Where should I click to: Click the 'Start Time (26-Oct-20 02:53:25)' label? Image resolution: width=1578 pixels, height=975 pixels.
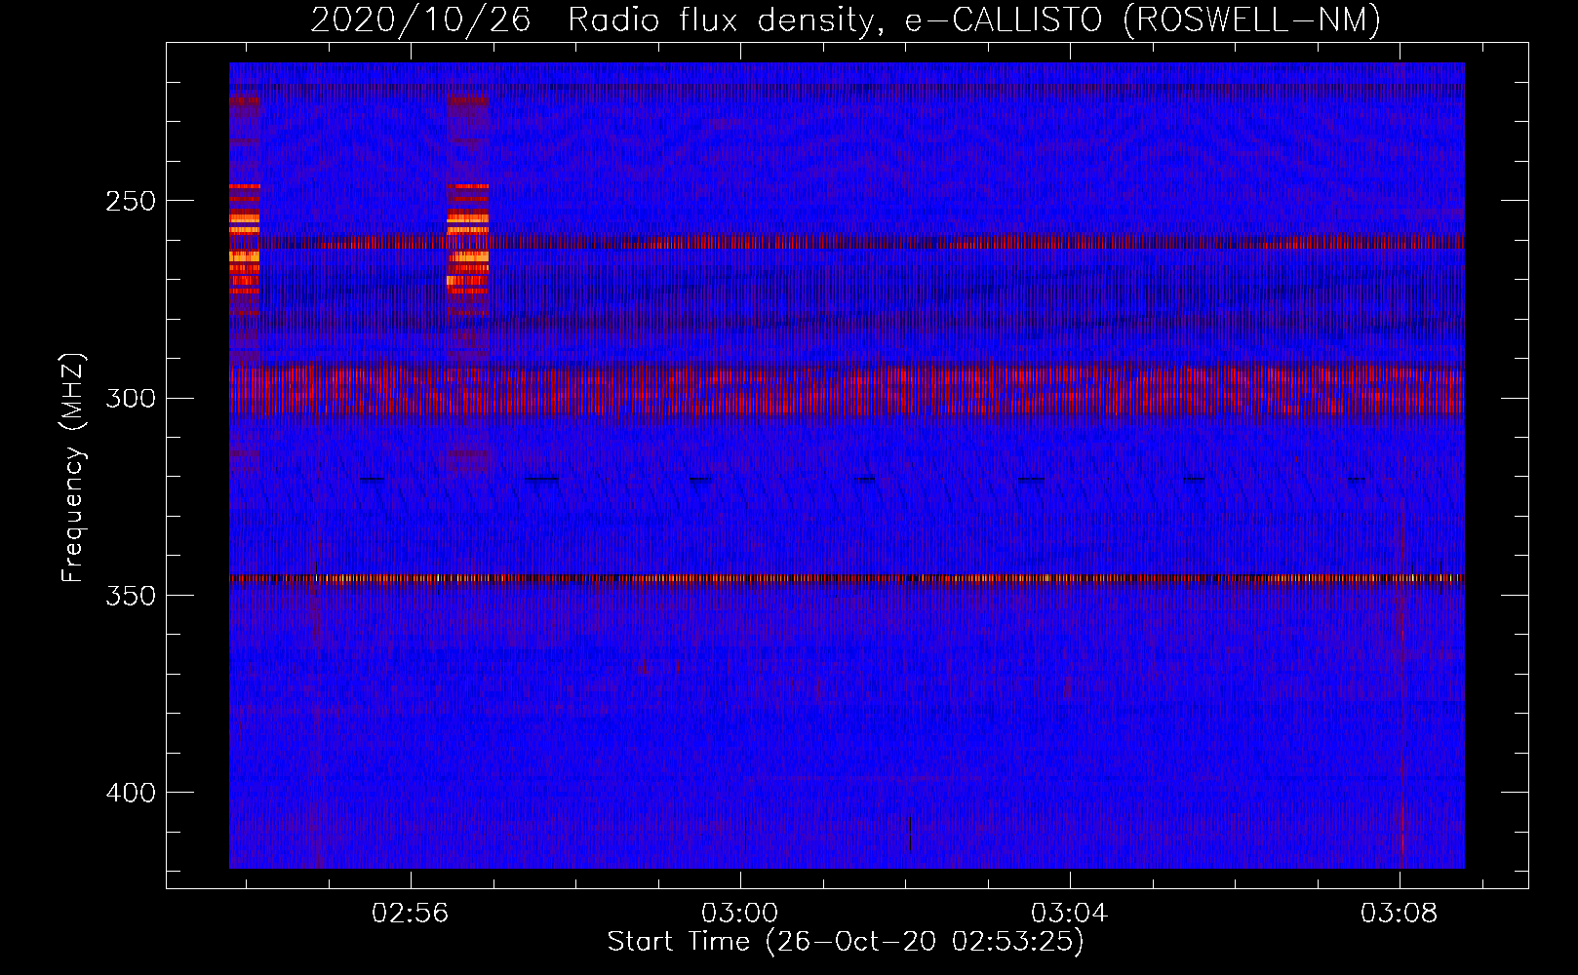tap(846, 942)
